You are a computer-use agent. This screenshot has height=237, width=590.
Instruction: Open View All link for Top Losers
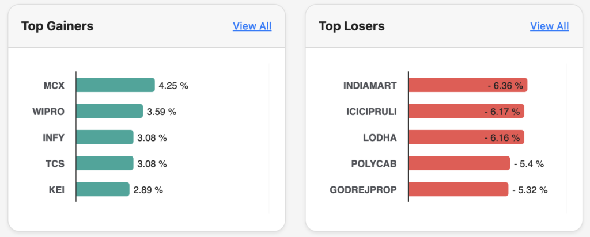click(549, 26)
